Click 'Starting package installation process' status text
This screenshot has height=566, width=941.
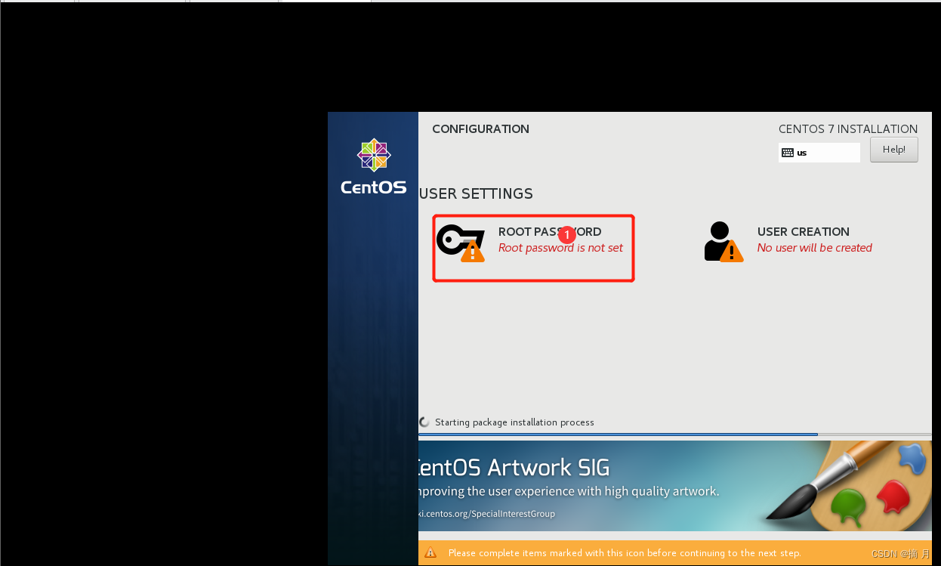click(x=514, y=422)
